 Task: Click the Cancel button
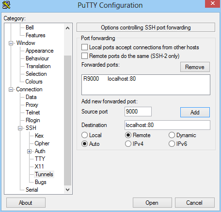[195, 203]
